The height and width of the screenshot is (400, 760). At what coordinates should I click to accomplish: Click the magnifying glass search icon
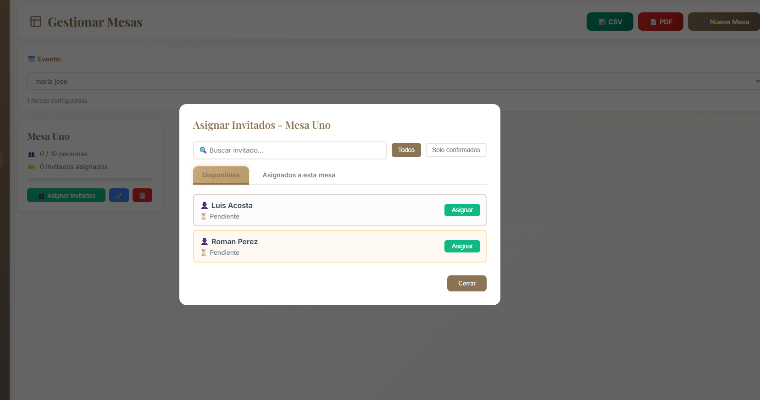click(x=203, y=150)
